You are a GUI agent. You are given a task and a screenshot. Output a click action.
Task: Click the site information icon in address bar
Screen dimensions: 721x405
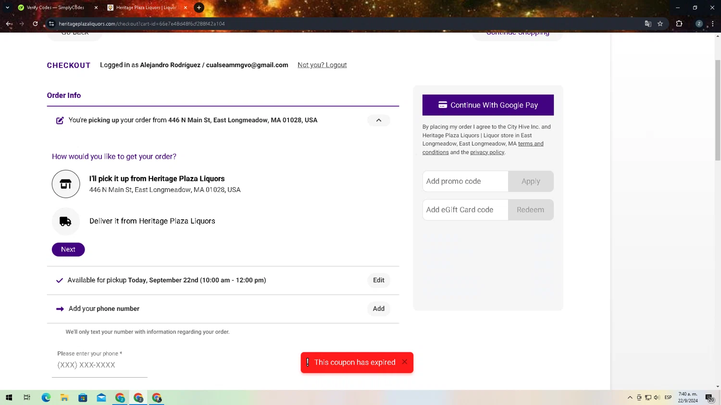coord(51,24)
